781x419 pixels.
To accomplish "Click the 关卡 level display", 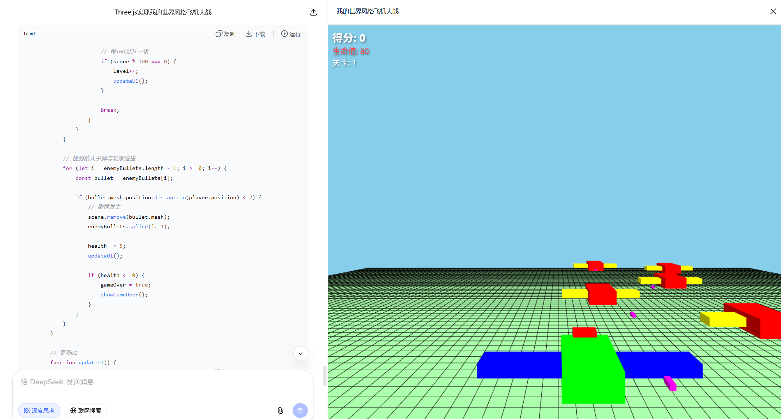I will (x=344, y=63).
